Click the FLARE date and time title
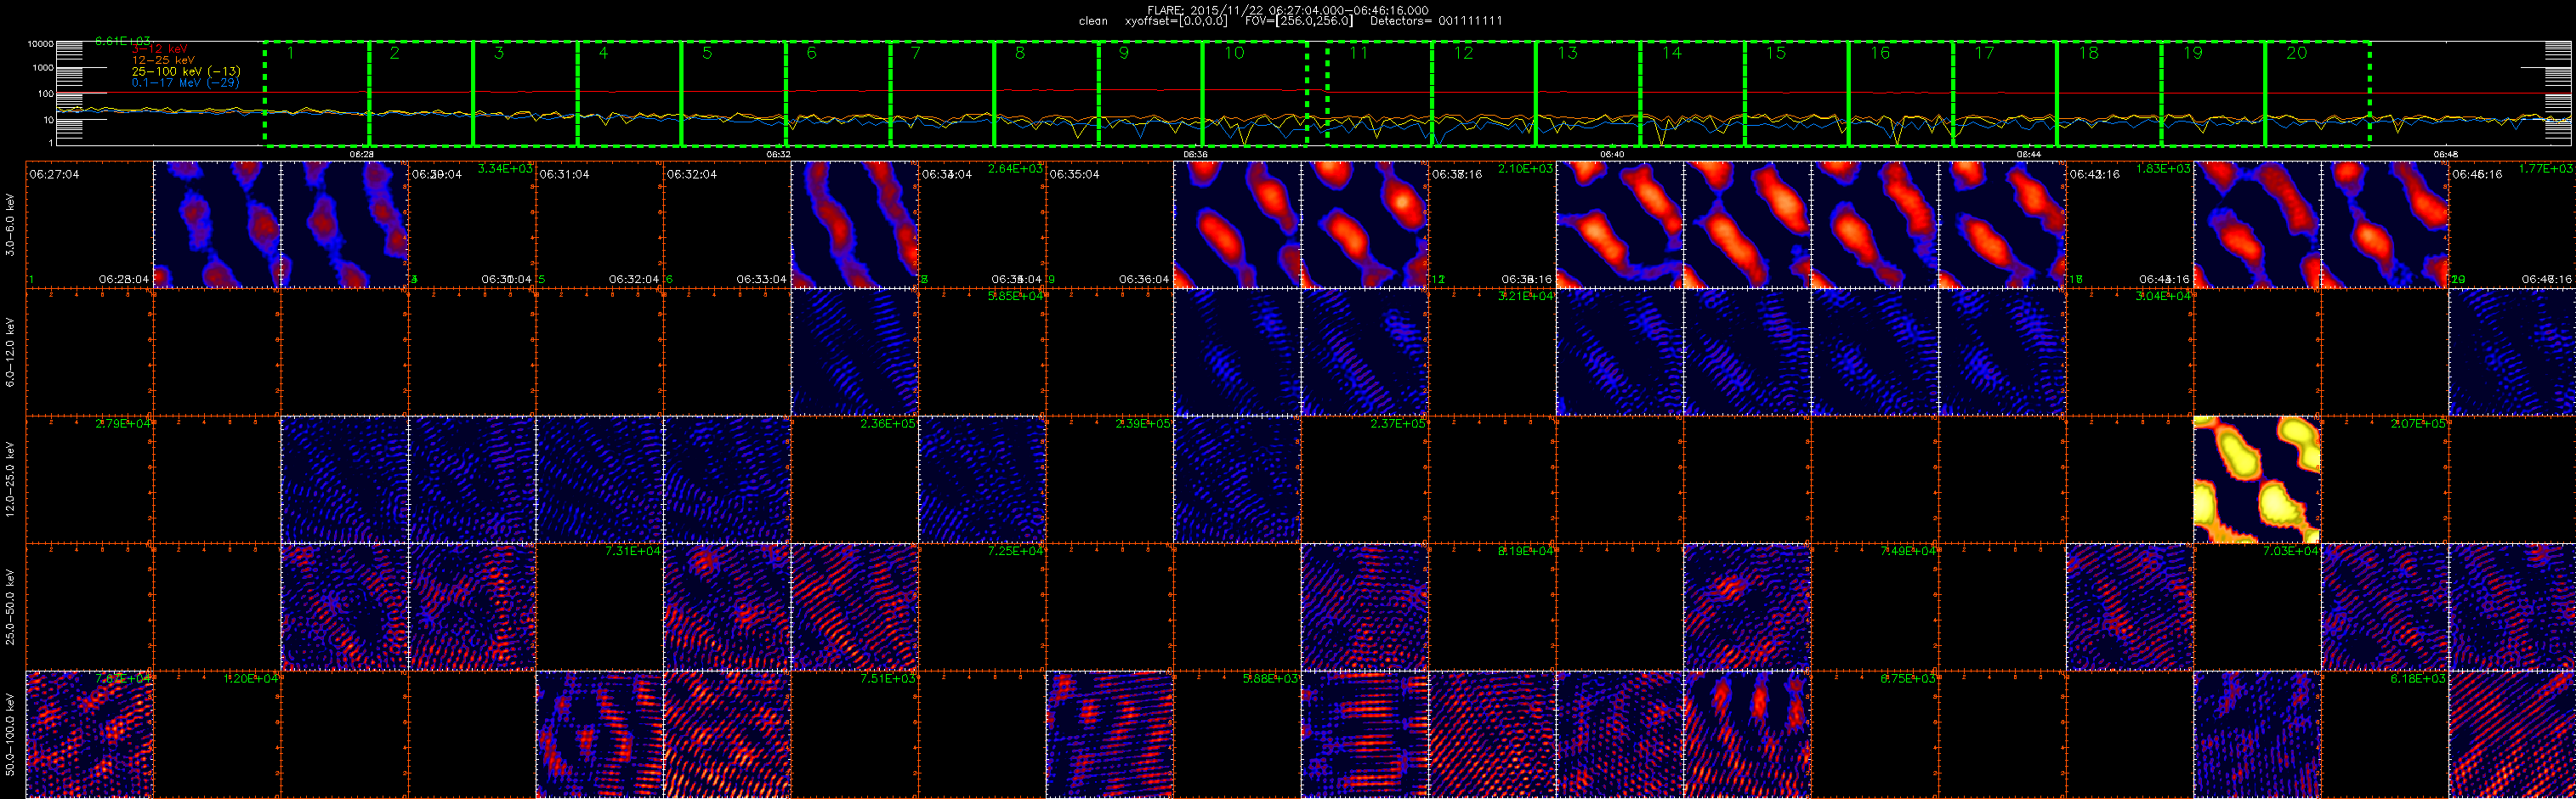 1287,10
